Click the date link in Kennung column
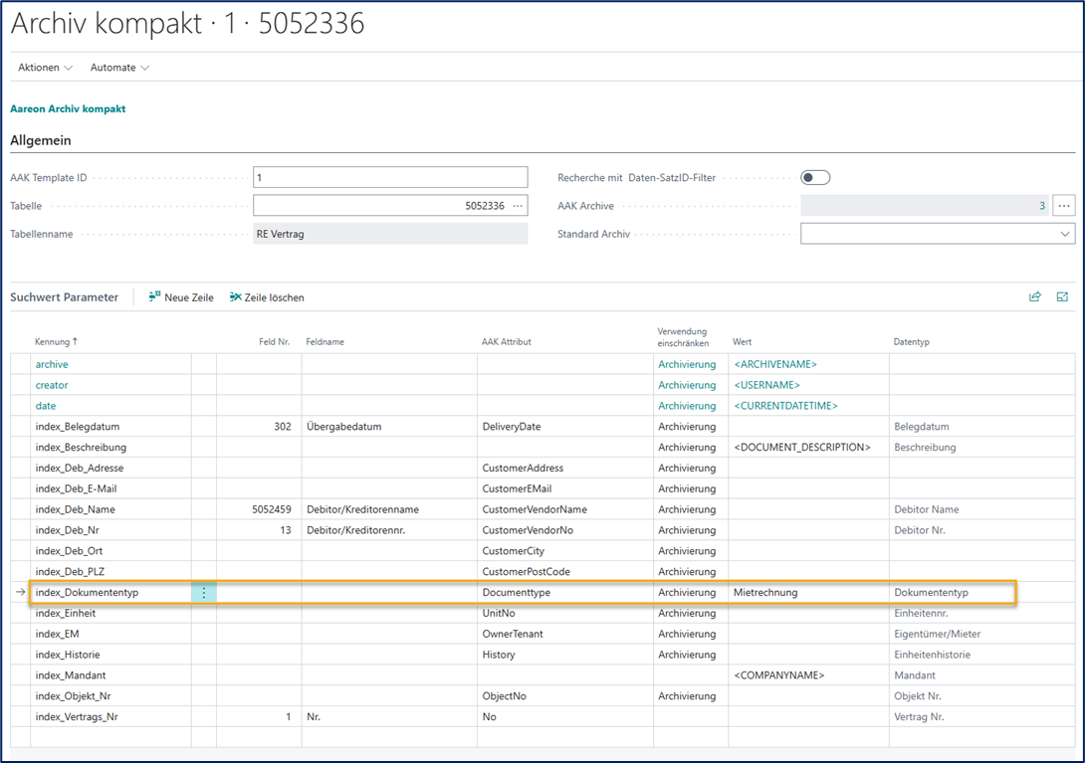Image resolution: width=1085 pixels, height=763 pixels. [x=46, y=406]
